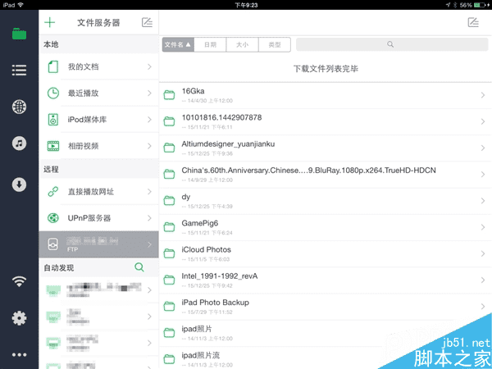
Task: Open the 10101816.1442907878 folder name
Action: [x=221, y=117]
